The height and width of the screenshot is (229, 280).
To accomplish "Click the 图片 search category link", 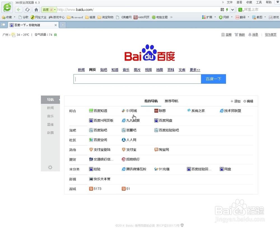I will [x=137, y=70].
